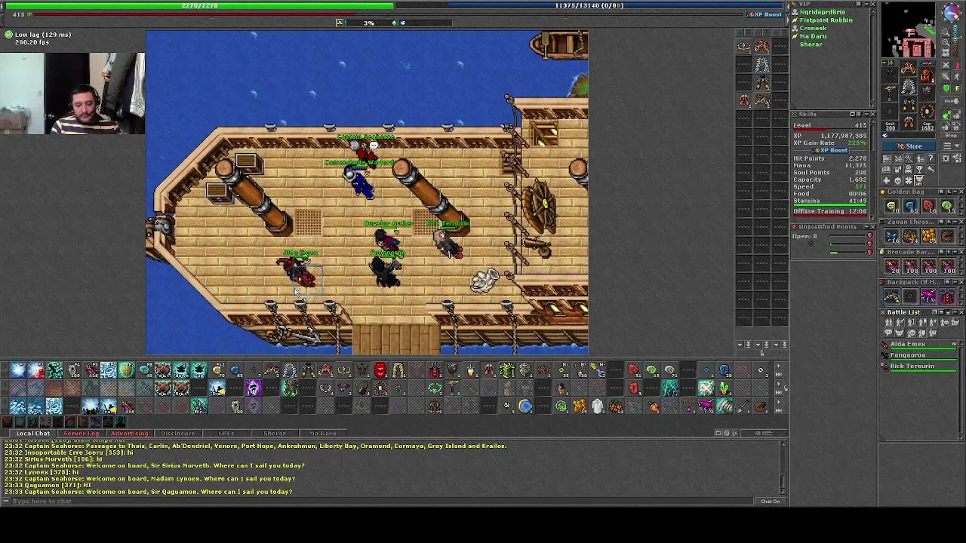966x543 pixels.
Task: Toggle the speech bubble Battle List filter
Action: 888,333
